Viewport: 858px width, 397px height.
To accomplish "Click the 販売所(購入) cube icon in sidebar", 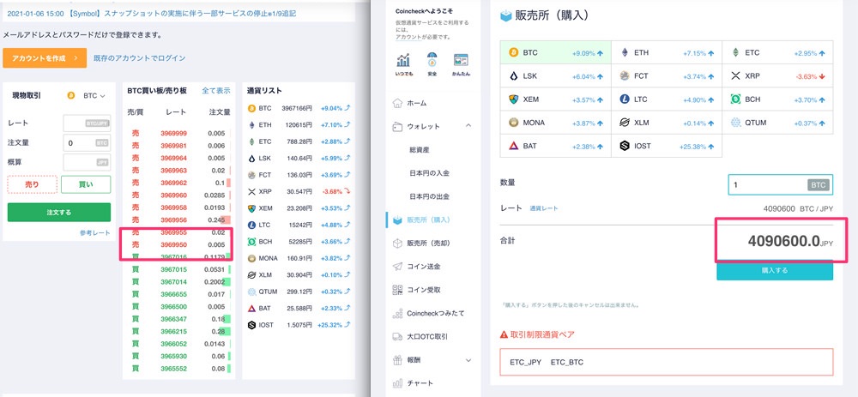I will click(397, 220).
